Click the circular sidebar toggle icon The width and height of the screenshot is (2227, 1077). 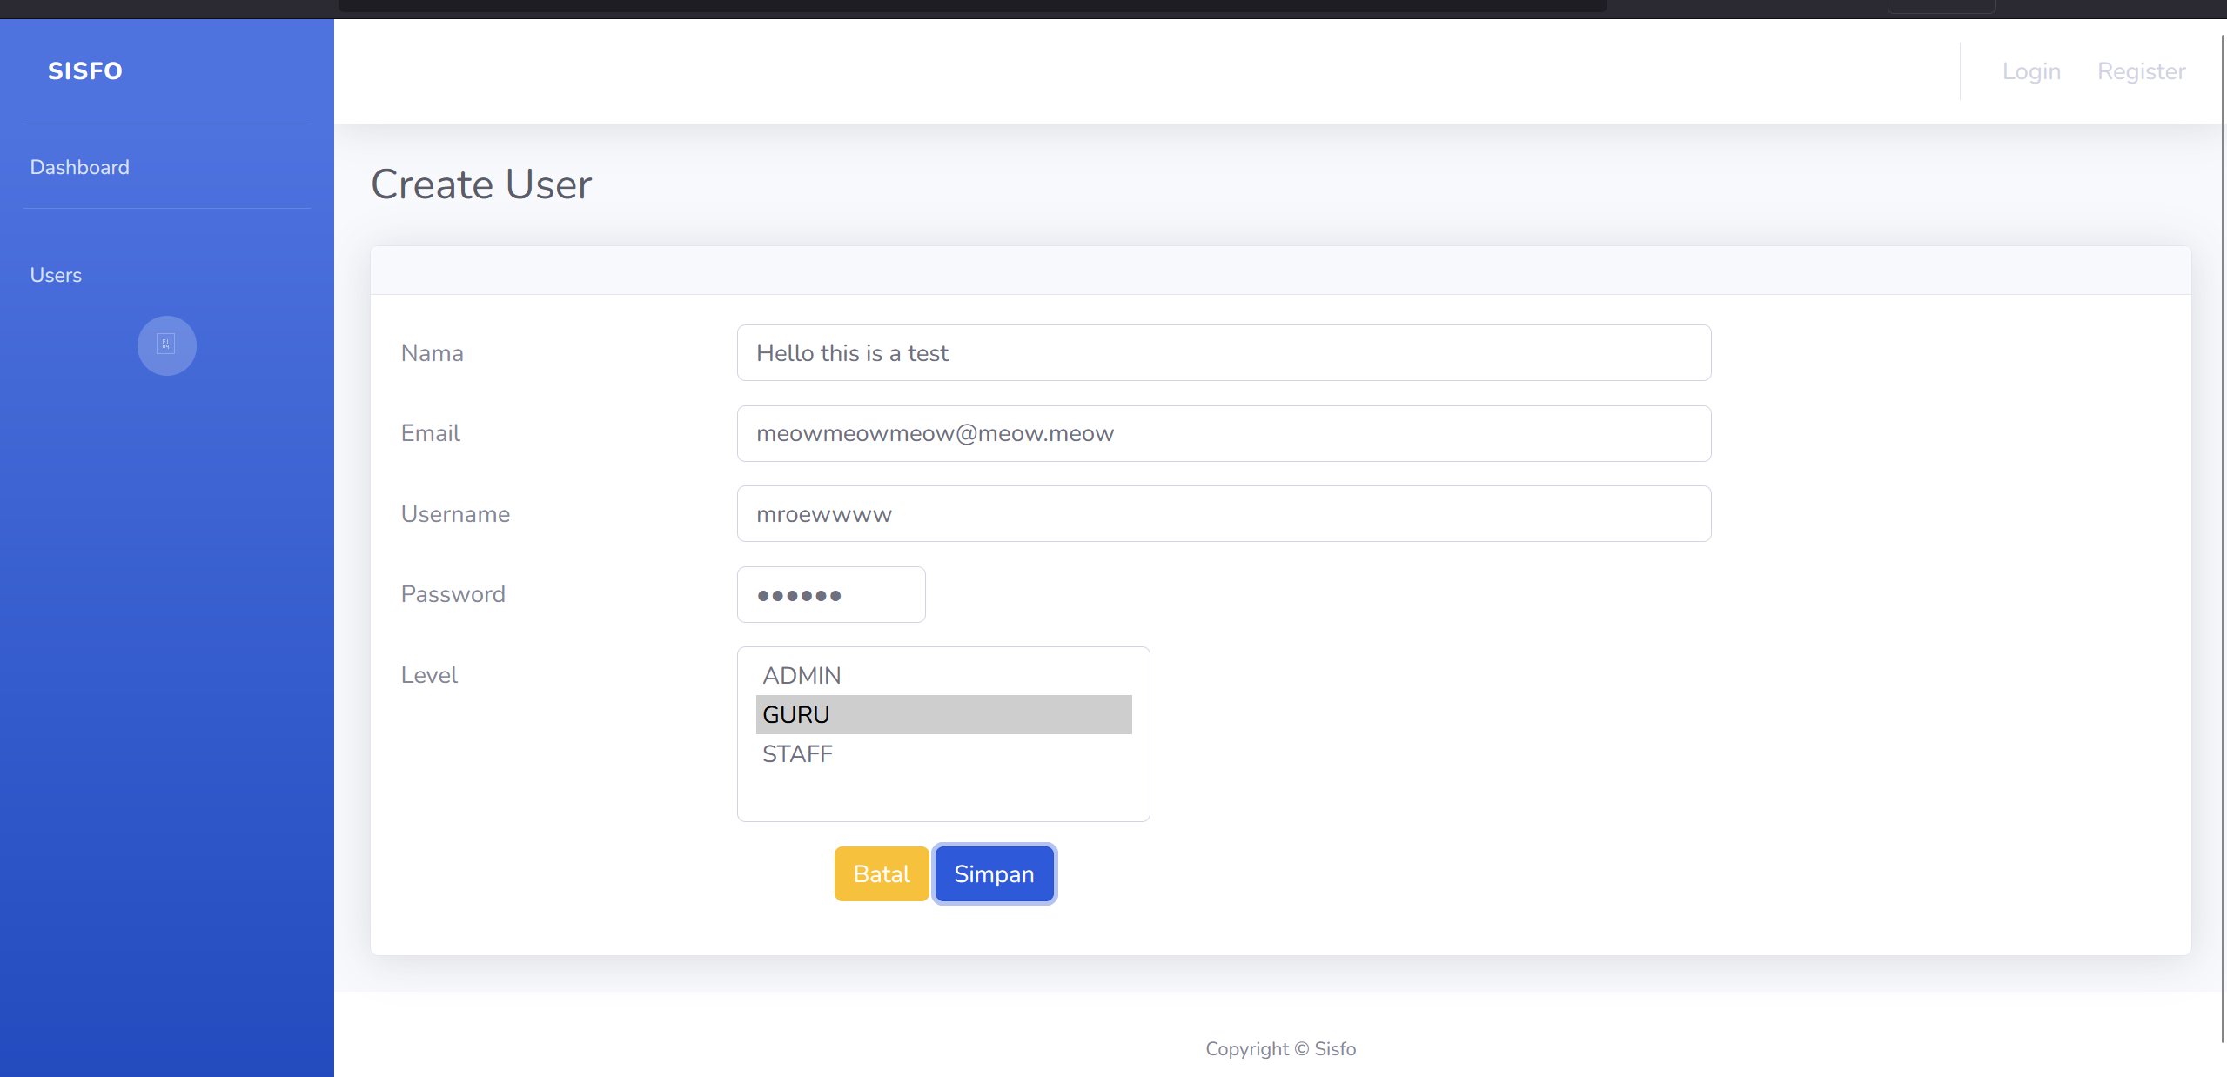click(166, 345)
